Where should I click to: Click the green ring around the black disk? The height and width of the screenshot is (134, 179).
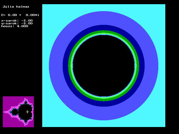[x=103, y=32]
